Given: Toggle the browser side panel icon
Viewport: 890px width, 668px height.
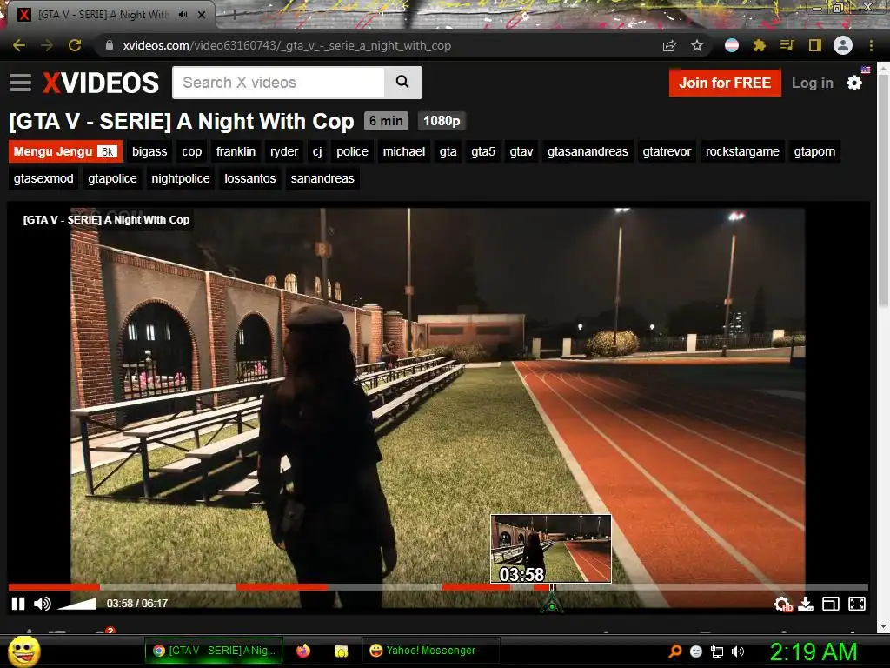Looking at the screenshot, I should tap(815, 45).
